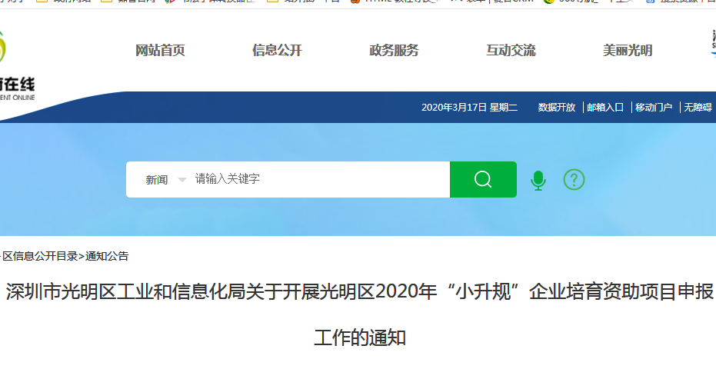Open the 美丽光明 navigation item
Viewport: 716px width, 369px height.
(628, 51)
